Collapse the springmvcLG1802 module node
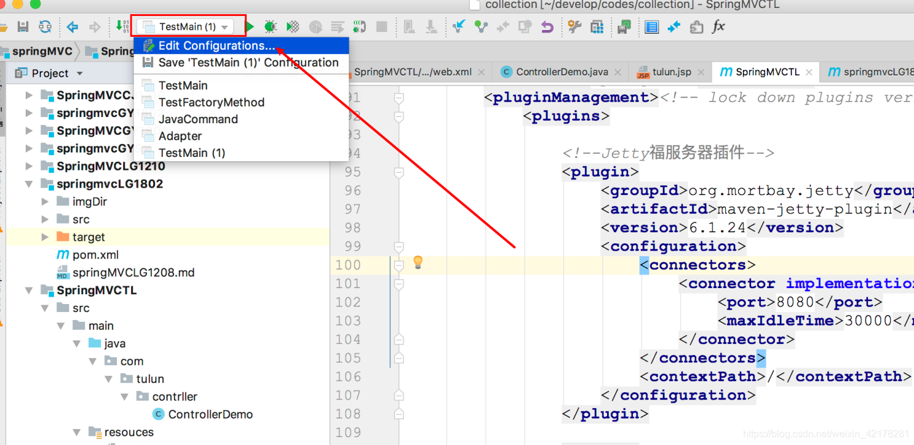This screenshot has width=914, height=445. (x=29, y=184)
